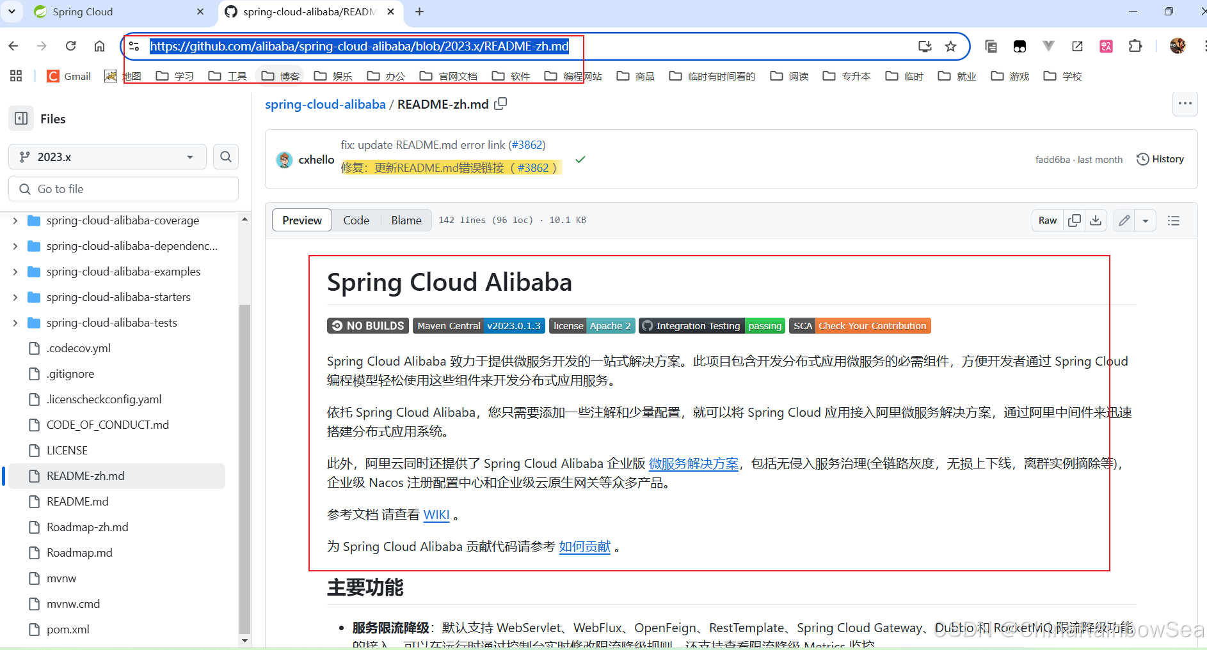The height and width of the screenshot is (650, 1207).
Task: Click the address bar URL
Action: point(359,46)
